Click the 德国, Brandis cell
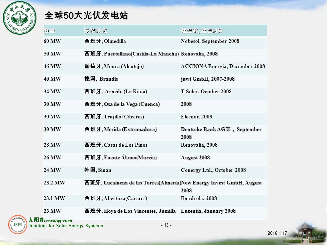This screenshot has height=245, width=327. pos(132,81)
